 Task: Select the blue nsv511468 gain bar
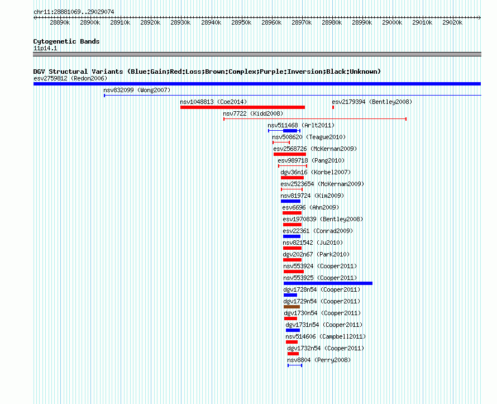pos(290,131)
